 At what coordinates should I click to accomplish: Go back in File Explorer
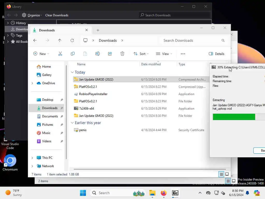point(35,40)
